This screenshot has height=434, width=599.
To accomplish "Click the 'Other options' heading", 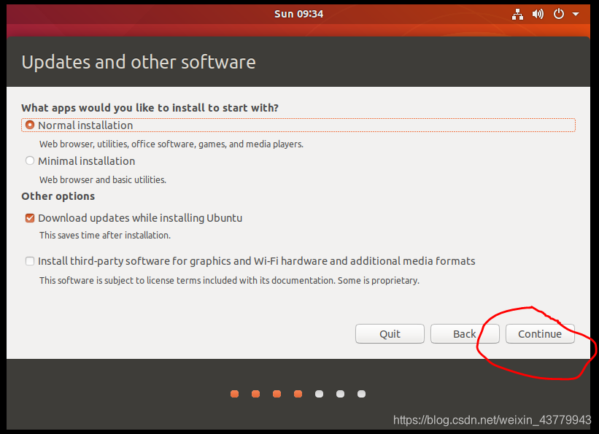I will coord(58,196).
